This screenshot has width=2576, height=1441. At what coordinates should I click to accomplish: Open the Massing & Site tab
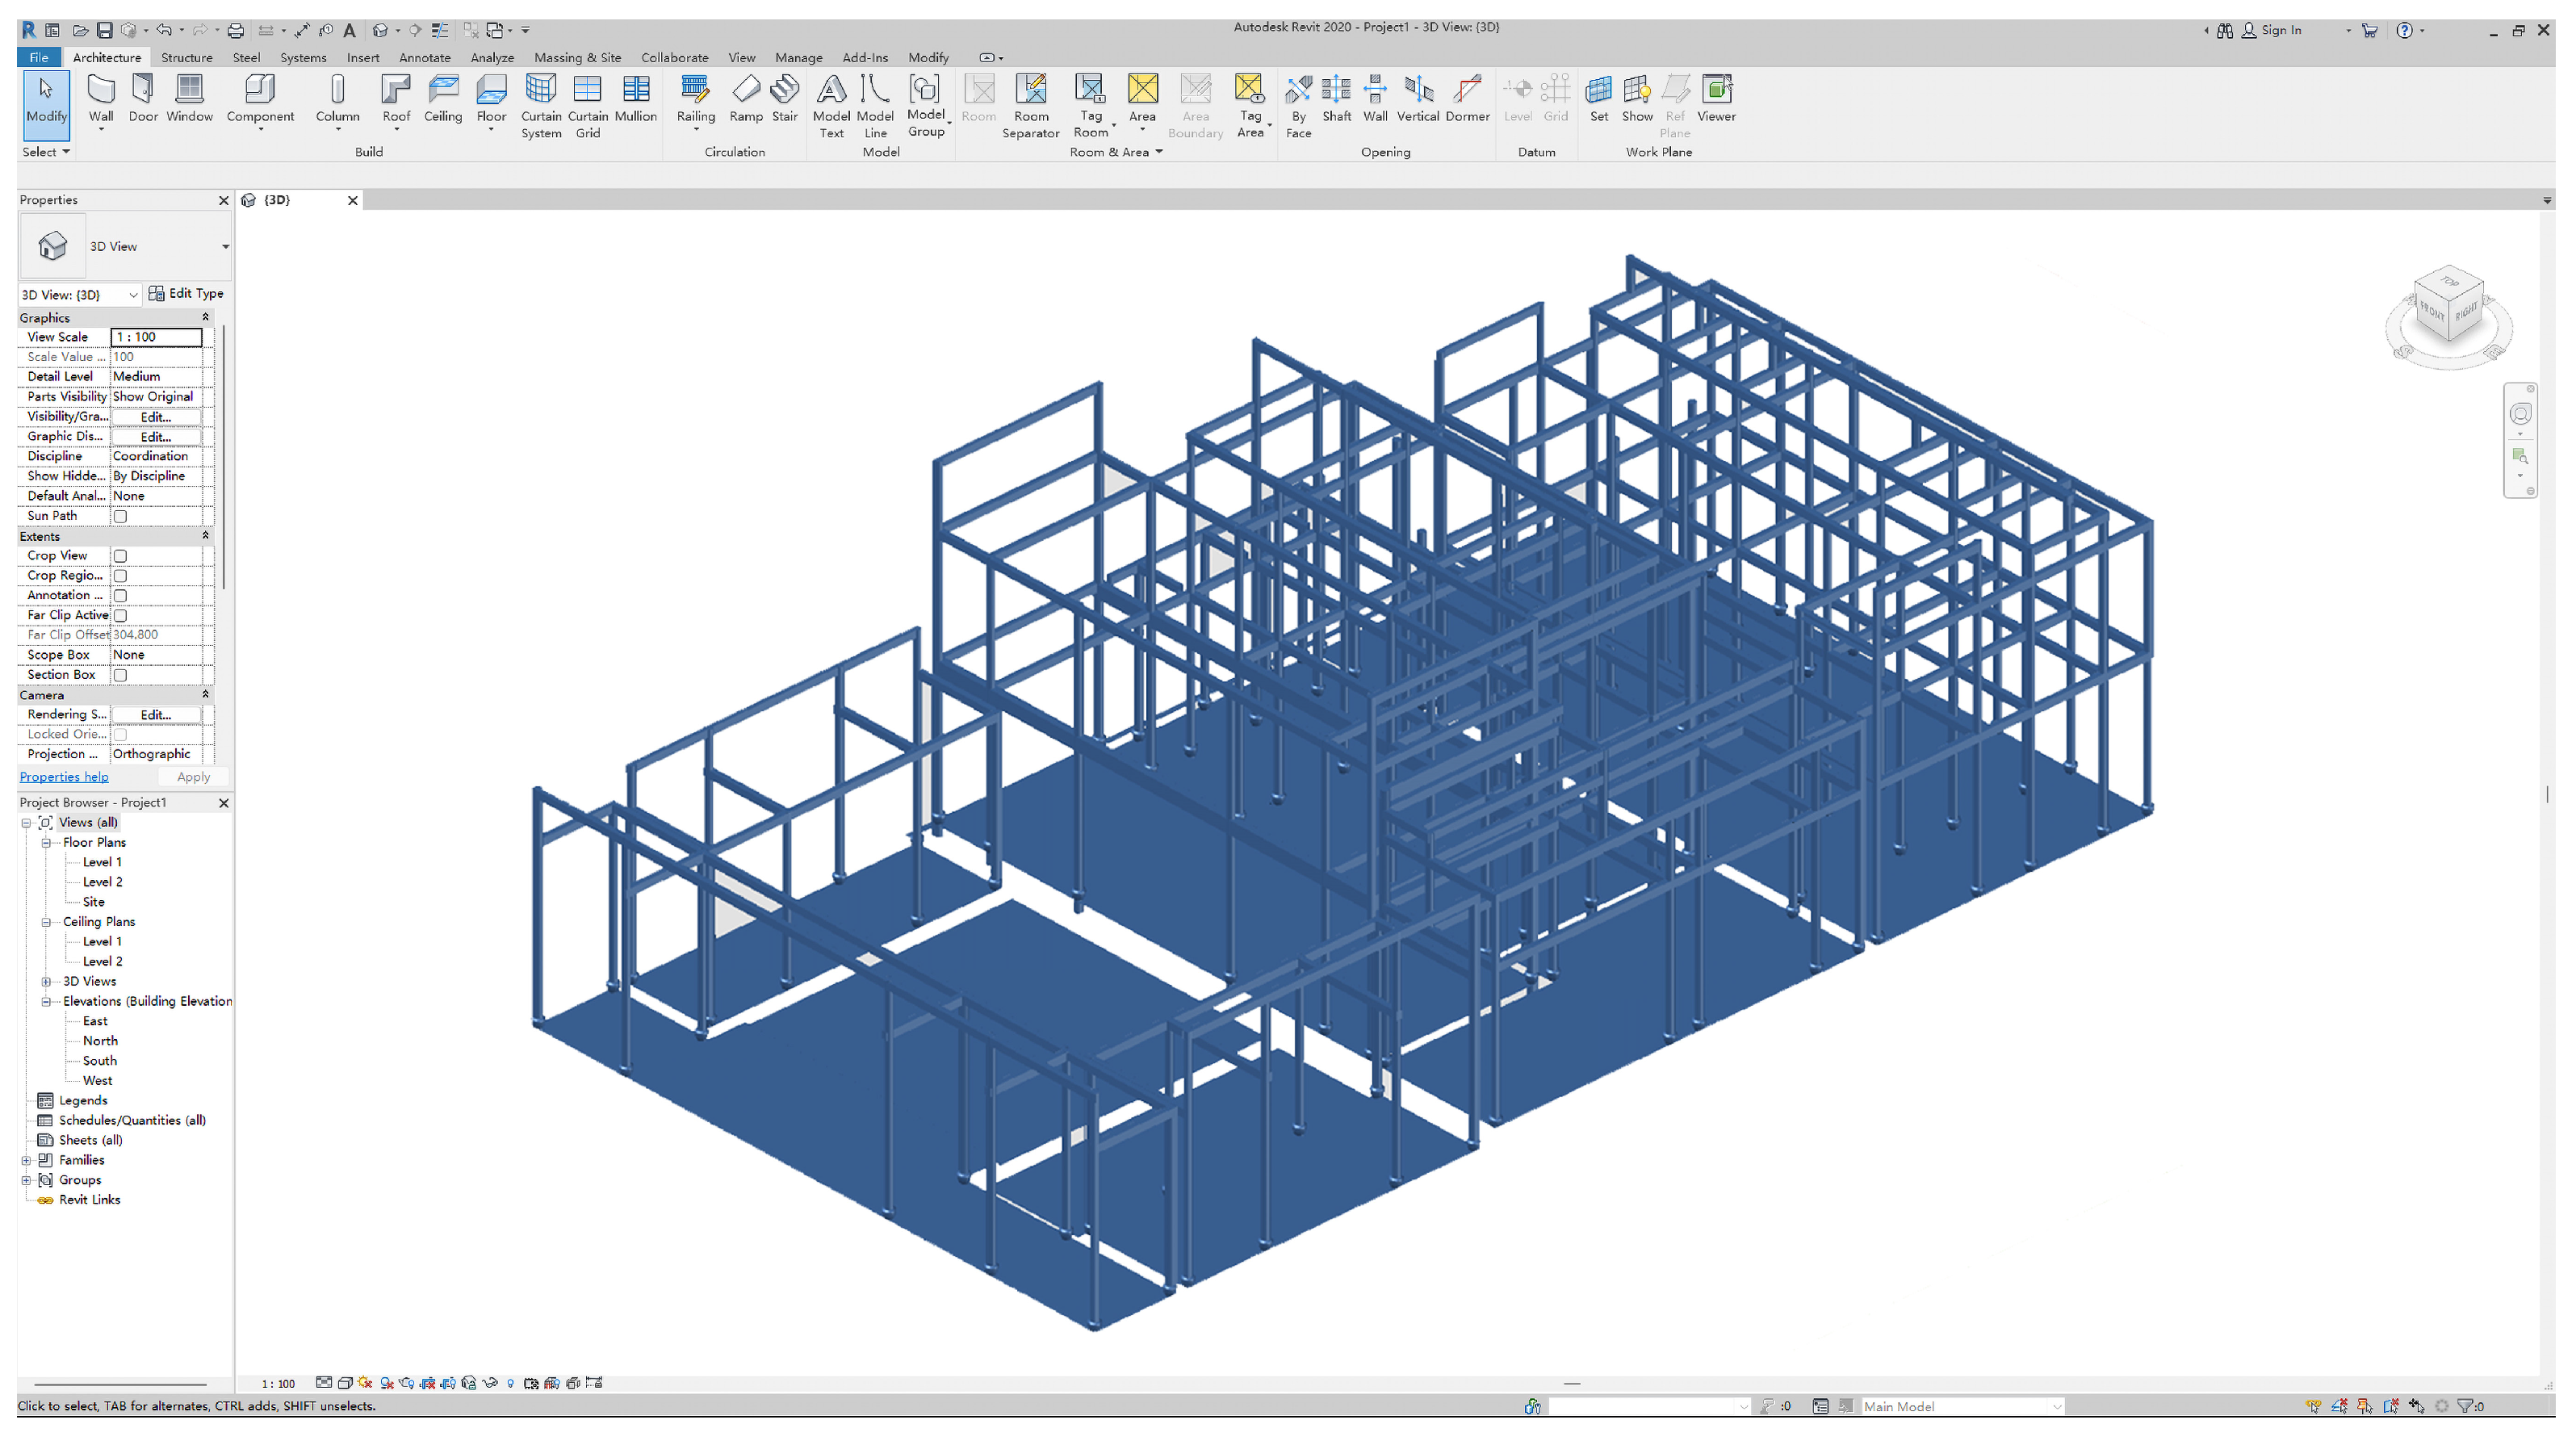(x=577, y=57)
